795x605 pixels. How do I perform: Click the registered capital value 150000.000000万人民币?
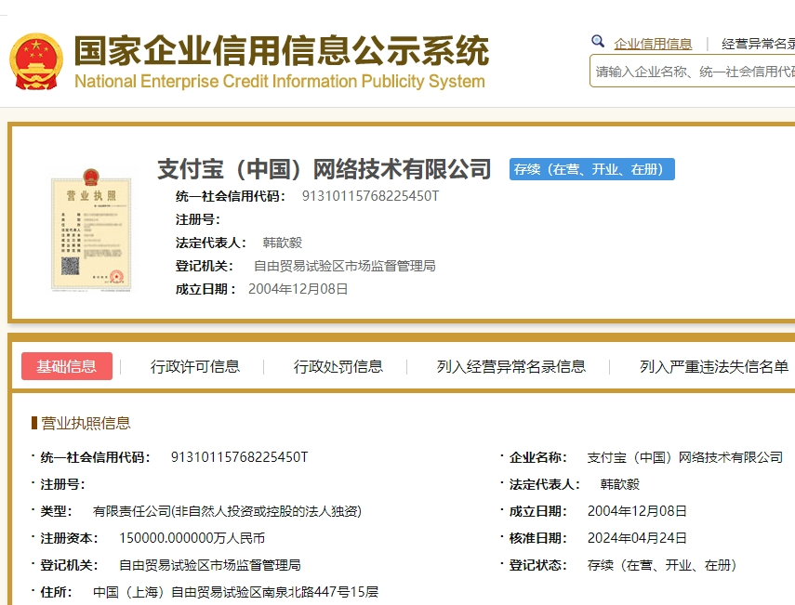coord(192,537)
